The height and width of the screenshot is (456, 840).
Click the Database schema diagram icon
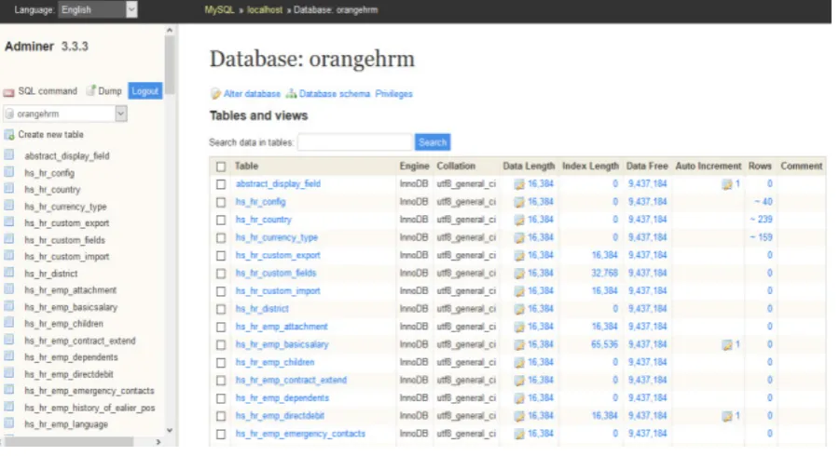point(291,94)
